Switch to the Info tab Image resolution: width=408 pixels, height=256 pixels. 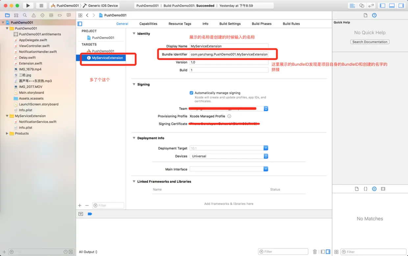(205, 24)
